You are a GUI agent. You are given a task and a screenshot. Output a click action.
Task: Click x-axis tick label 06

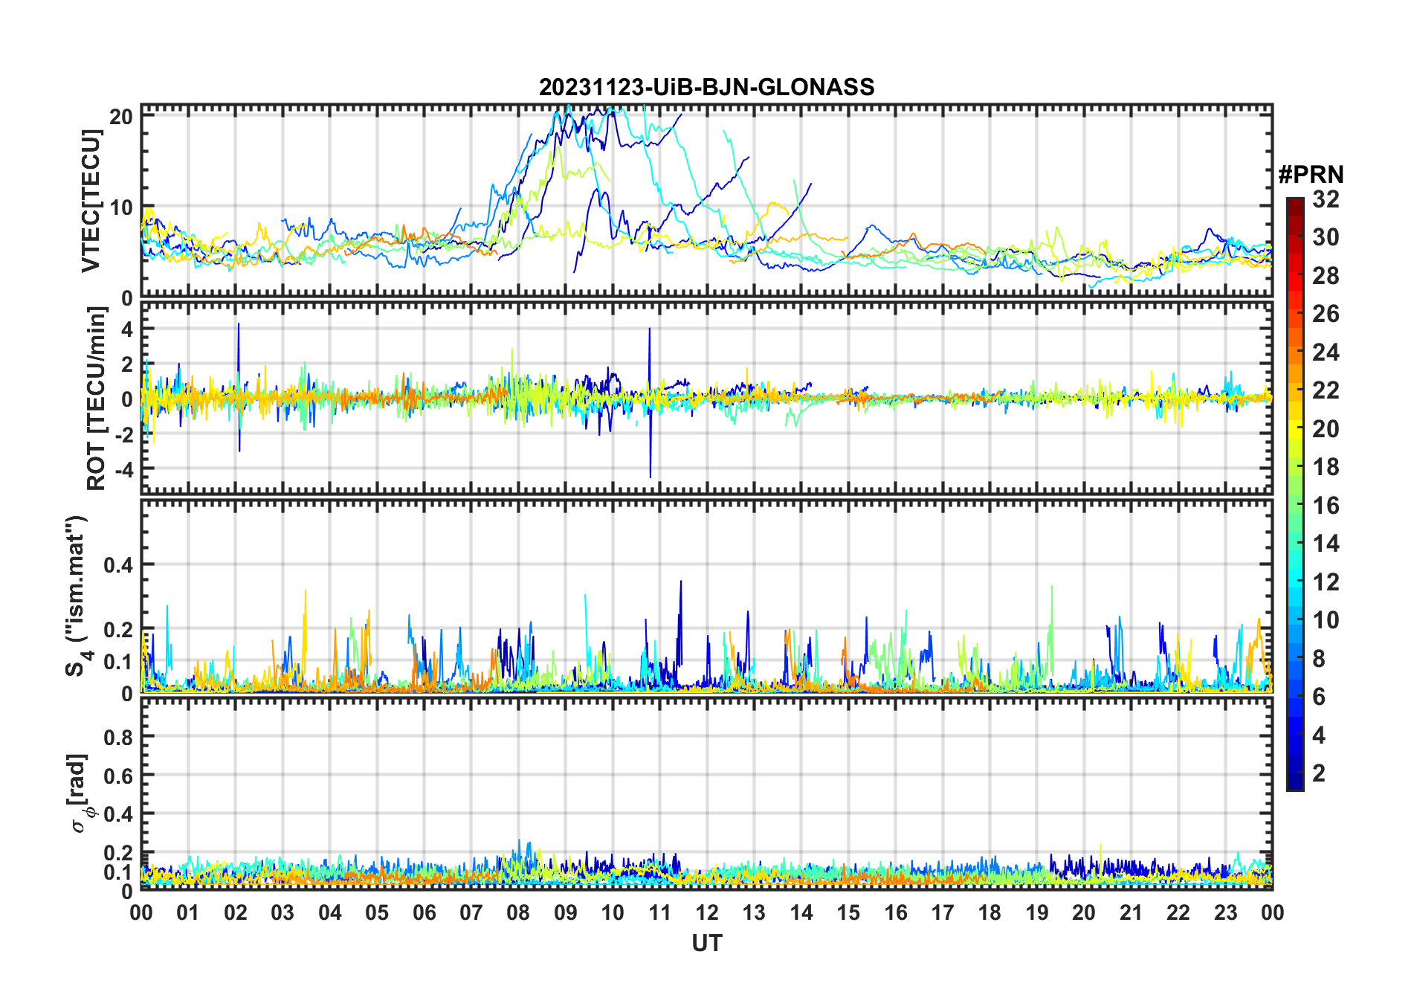click(x=424, y=912)
